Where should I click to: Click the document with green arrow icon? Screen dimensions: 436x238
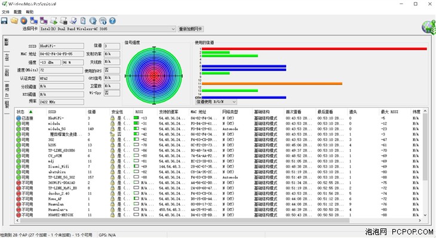pyautogui.click(x=54, y=20)
